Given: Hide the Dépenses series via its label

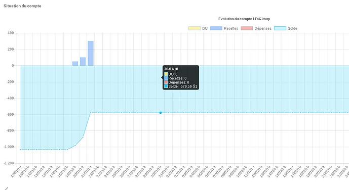Looking at the screenshot, I should tap(263, 28).
